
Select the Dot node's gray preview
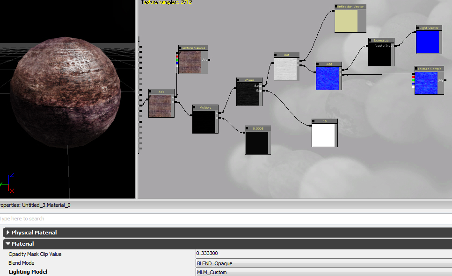pyautogui.click(x=285, y=69)
